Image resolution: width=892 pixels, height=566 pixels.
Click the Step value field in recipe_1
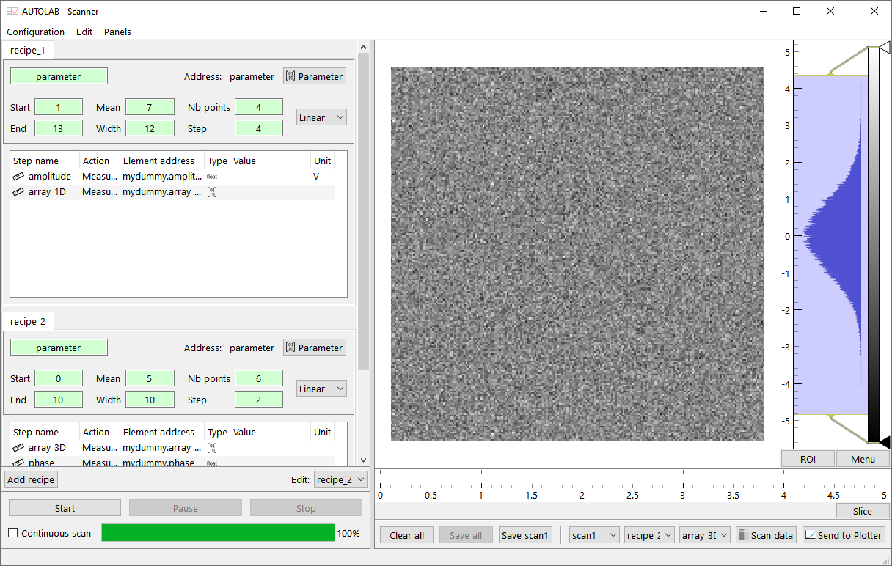(259, 128)
